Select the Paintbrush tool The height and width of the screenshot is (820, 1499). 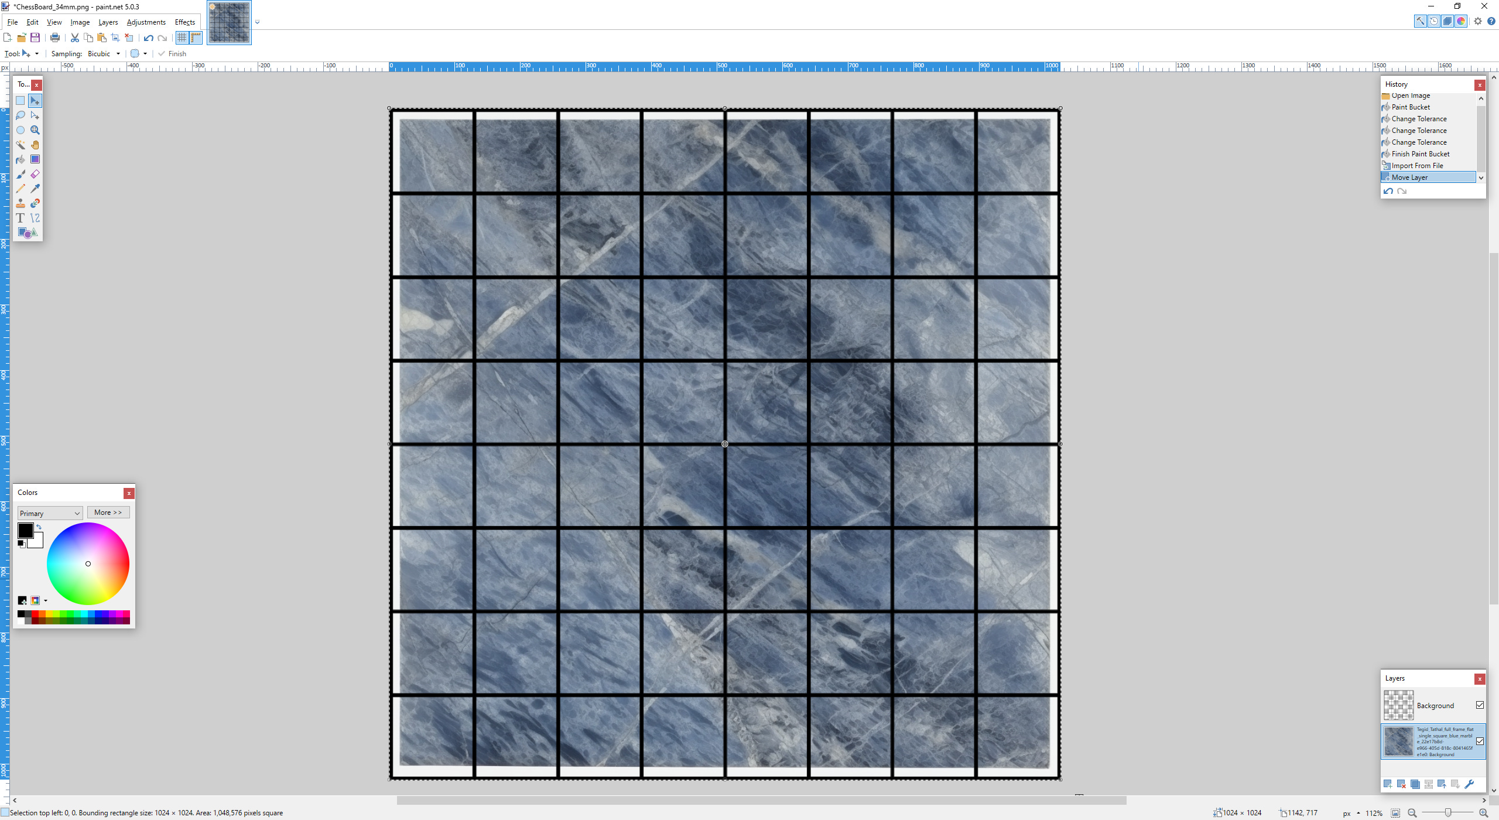coord(20,174)
